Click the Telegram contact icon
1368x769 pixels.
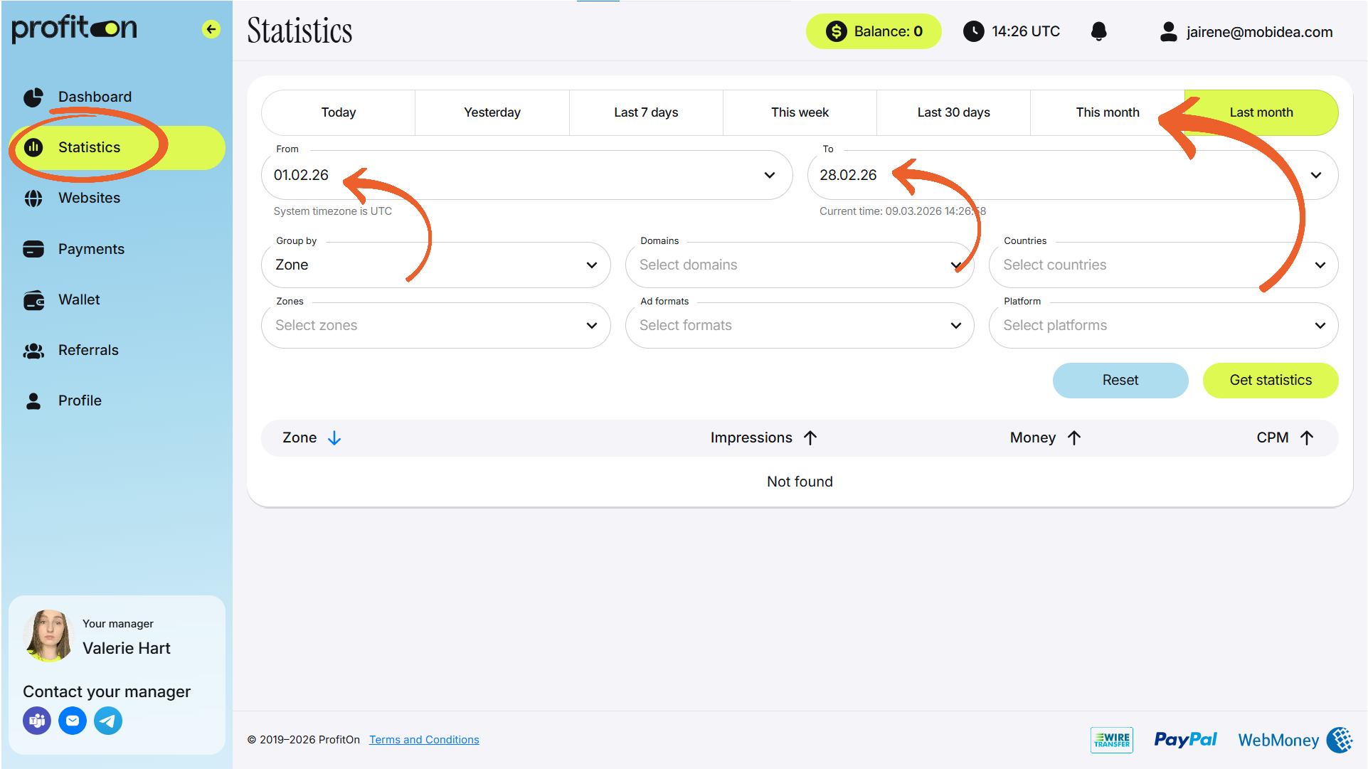(108, 721)
